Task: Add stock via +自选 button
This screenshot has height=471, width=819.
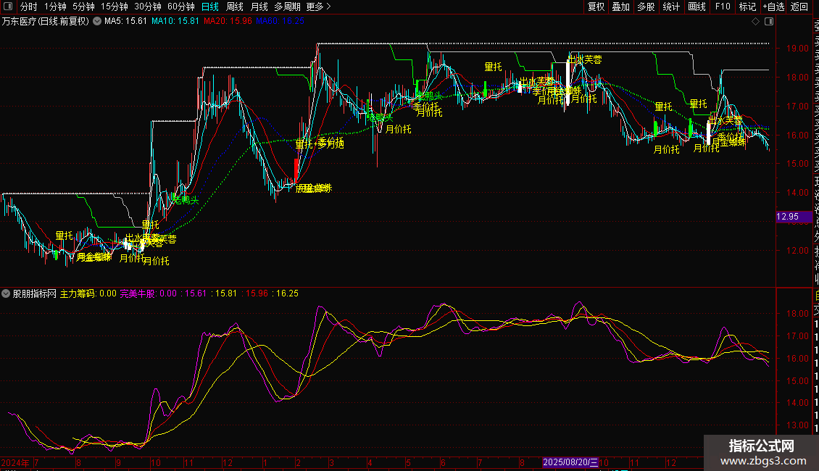Action: pos(773,7)
